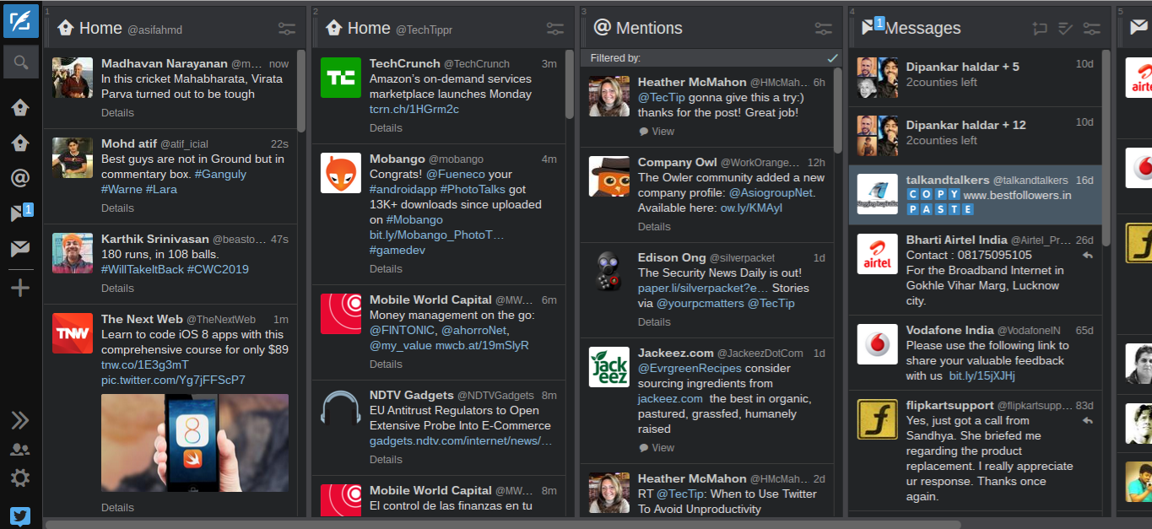
Task: Open the Vodafone India avatar in Messages
Action: 878,344
